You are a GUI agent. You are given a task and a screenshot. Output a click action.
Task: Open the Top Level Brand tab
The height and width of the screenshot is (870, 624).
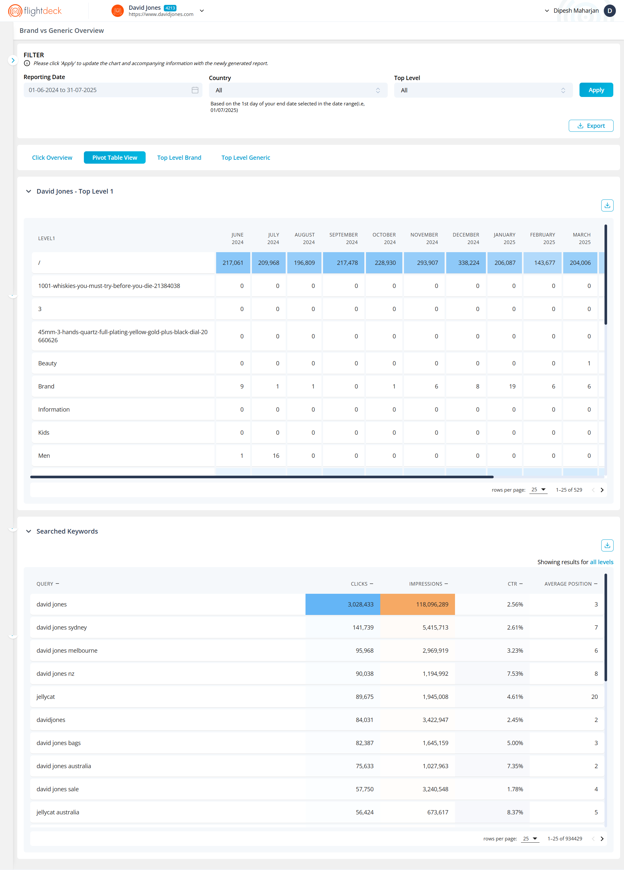179,158
